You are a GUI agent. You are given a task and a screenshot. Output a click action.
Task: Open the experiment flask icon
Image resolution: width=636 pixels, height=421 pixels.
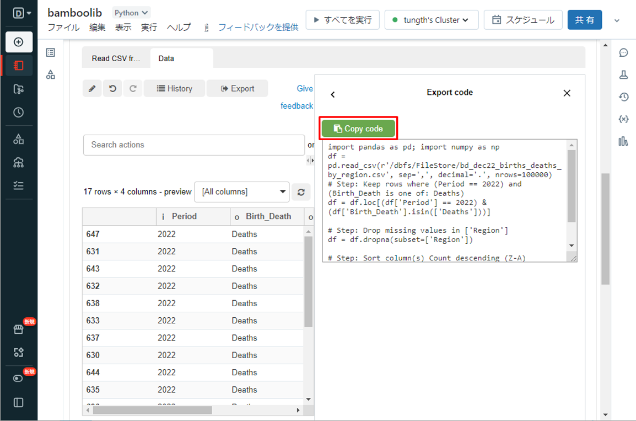click(x=623, y=74)
